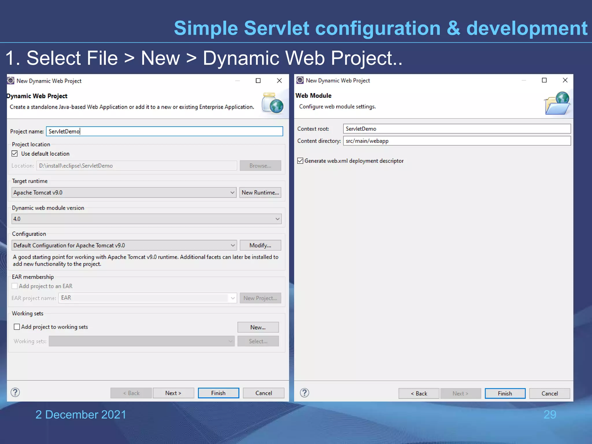Click the Eclipse window icon of the left dialog title bar
The image size is (592, 444).
coord(11,81)
